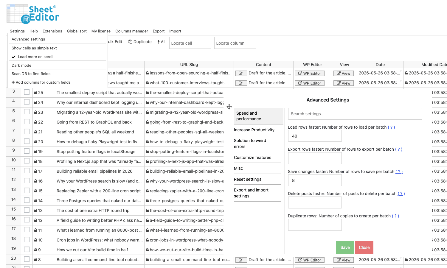This screenshot has width=447, height=268.
Task: Open the content edit icon in row 20
Action: 241,260
